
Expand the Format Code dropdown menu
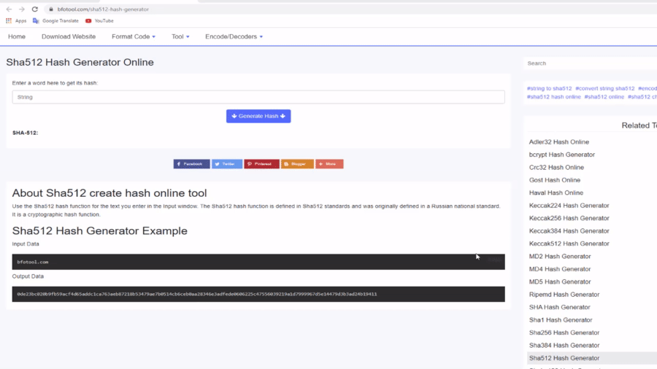(x=133, y=36)
